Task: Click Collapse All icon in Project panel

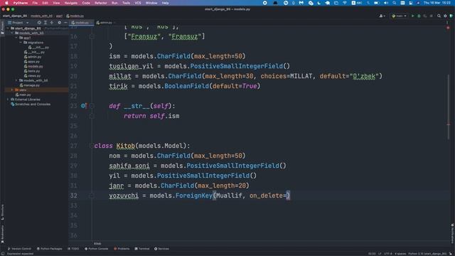Action: [52, 22]
